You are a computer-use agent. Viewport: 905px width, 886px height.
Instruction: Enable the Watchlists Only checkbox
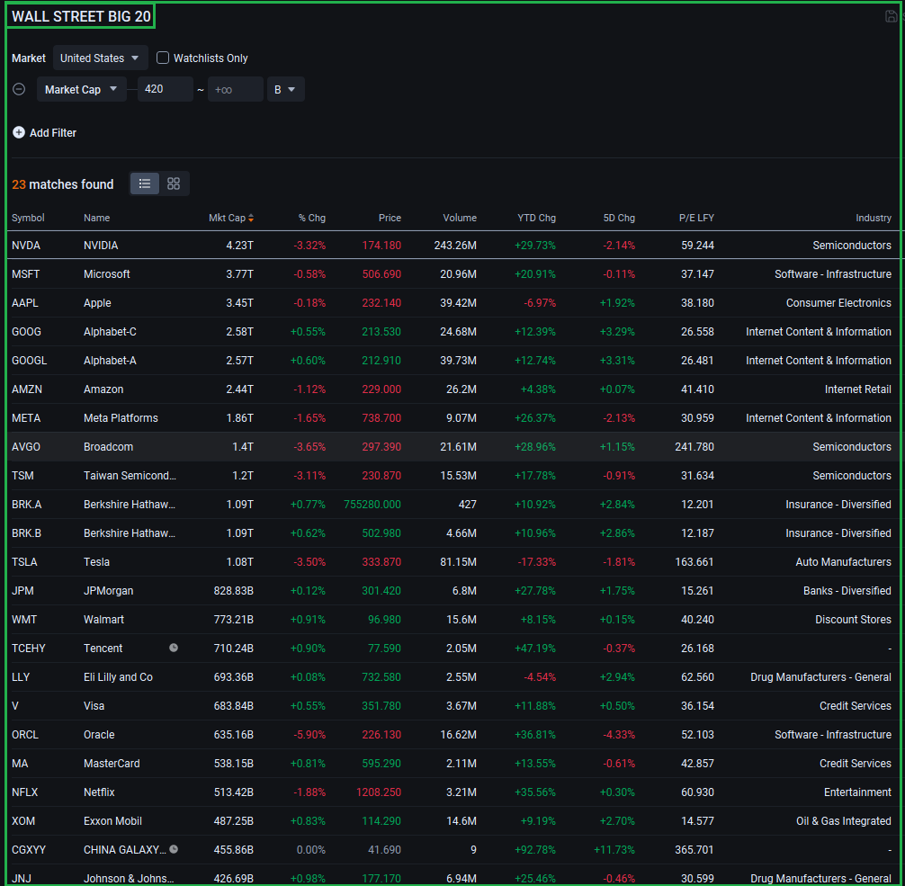pyautogui.click(x=163, y=58)
